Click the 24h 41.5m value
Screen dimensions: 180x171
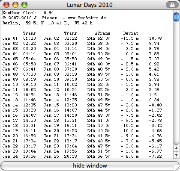click(99, 136)
